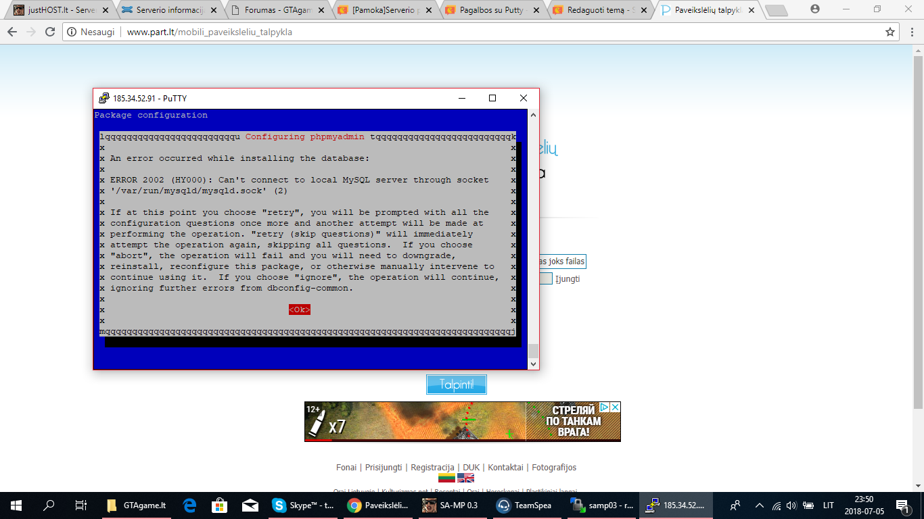The height and width of the screenshot is (519, 924).
Task: Switch site language via Lithuanian flag
Action: coord(446,478)
